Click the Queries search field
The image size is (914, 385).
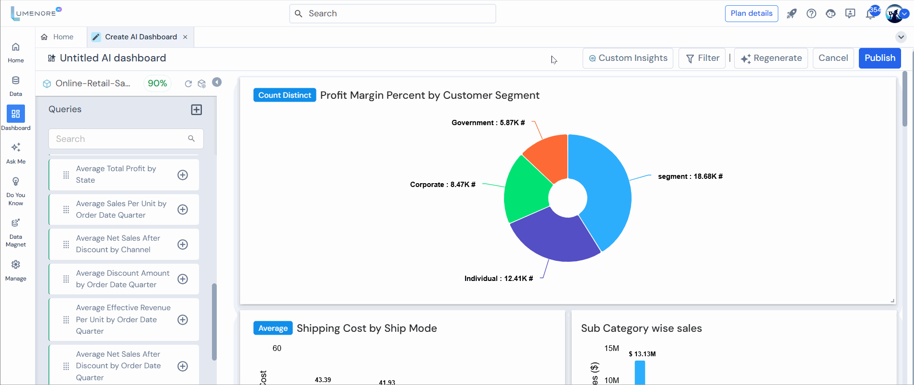(x=120, y=139)
